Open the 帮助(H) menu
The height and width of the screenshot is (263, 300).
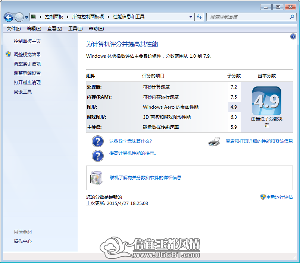[x=96, y=29]
